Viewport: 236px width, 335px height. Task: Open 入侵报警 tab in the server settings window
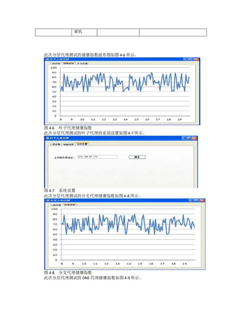[55, 144]
